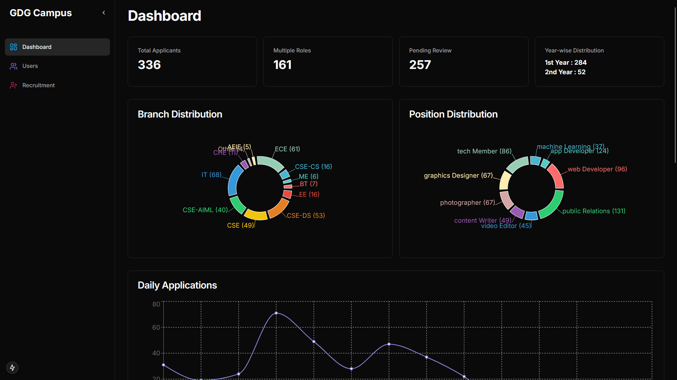Click the photographer (67) pink segment

[x=506, y=200]
